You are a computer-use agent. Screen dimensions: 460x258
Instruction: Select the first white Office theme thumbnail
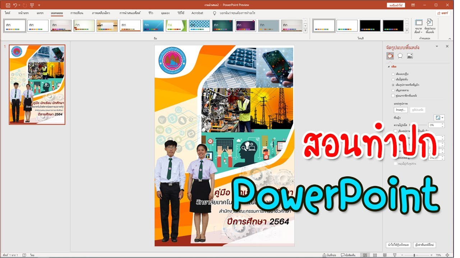coord(15,25)
